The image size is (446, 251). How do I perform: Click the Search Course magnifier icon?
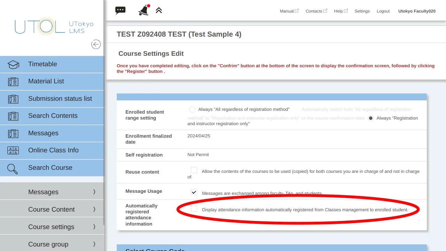13,168
